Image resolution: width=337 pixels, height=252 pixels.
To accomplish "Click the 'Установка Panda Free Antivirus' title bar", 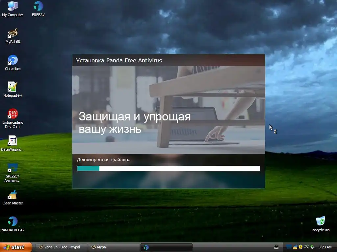I will [x=168, y=60].
